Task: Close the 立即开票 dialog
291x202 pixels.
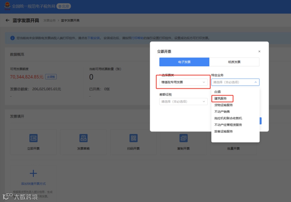Action: click(x=259, y=52)
